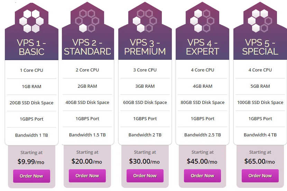
Task: Click the VPS 1 Basic hexagon icon
Action: pos(31,21)
